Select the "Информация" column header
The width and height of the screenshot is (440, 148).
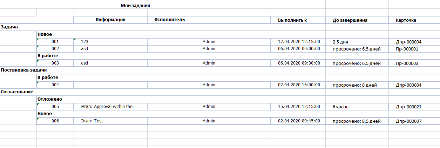coord(110,20)
